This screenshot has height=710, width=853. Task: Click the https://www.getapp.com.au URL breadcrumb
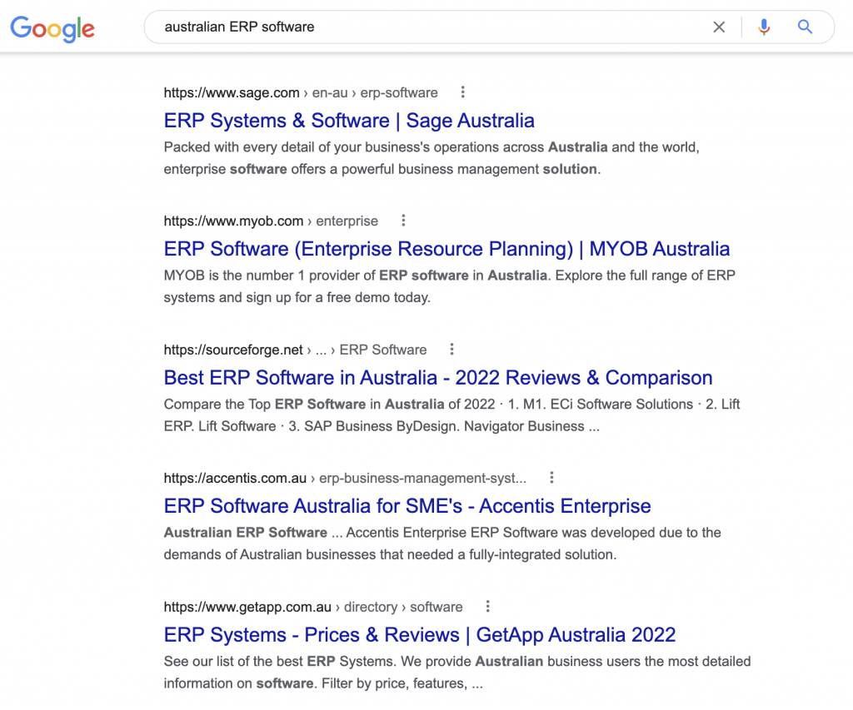point(313,607)
